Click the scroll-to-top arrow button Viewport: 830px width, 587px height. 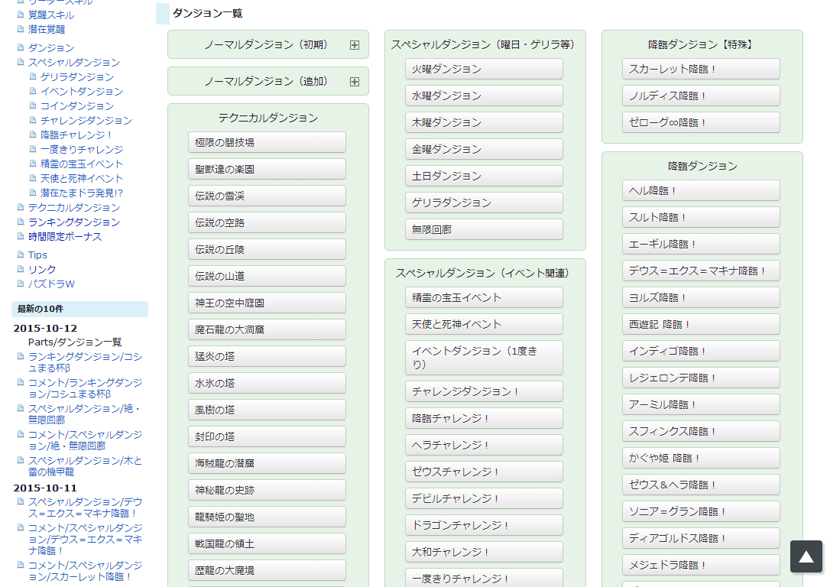coord(806,556)
